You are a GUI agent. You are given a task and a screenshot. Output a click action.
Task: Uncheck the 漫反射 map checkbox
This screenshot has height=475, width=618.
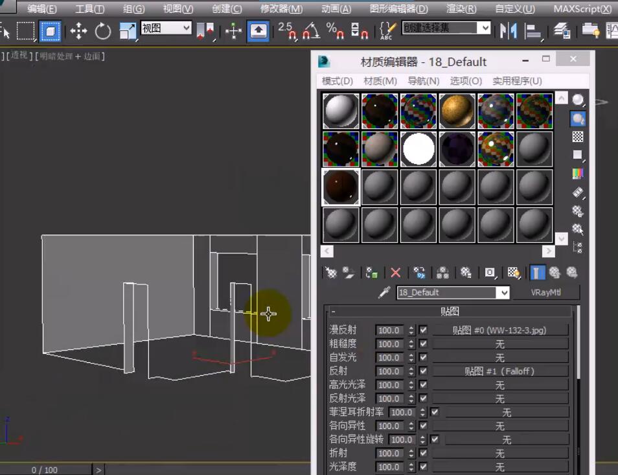(x=423, y=330)
